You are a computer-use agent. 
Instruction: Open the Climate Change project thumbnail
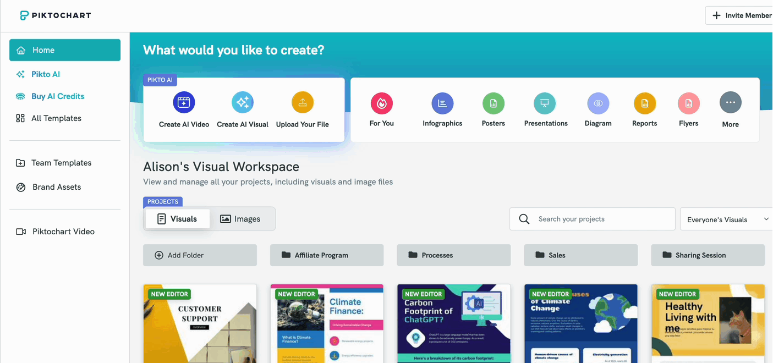581,323
